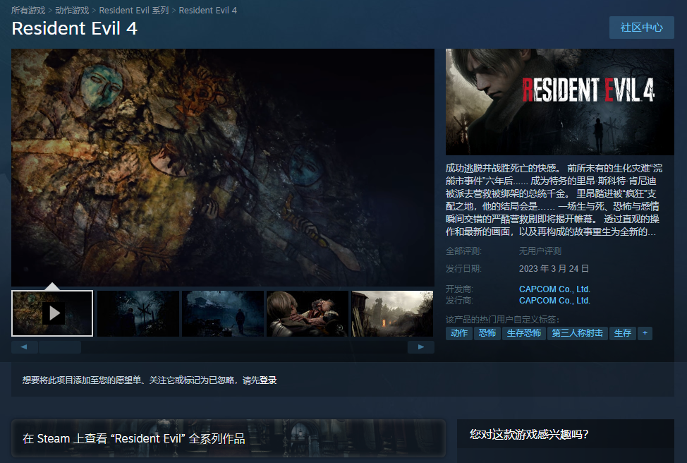Select the village house silhouette thumbnail

point(222,313)
